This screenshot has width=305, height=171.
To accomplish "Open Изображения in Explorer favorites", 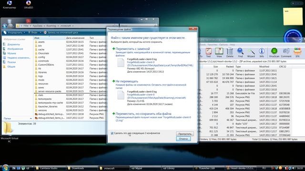I will tap(15, 49).
